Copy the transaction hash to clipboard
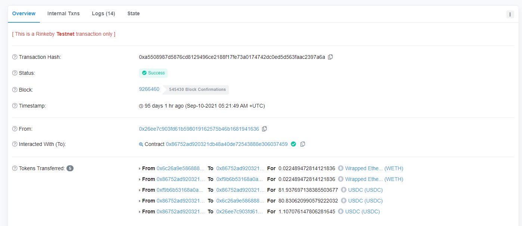This screenshot has width=522, height=226. (x=330, y=57)
